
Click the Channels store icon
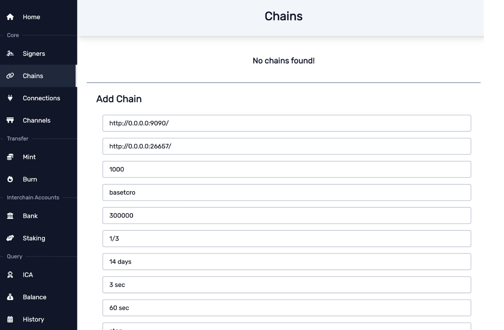pyautogui.click(x=10, y=120)
